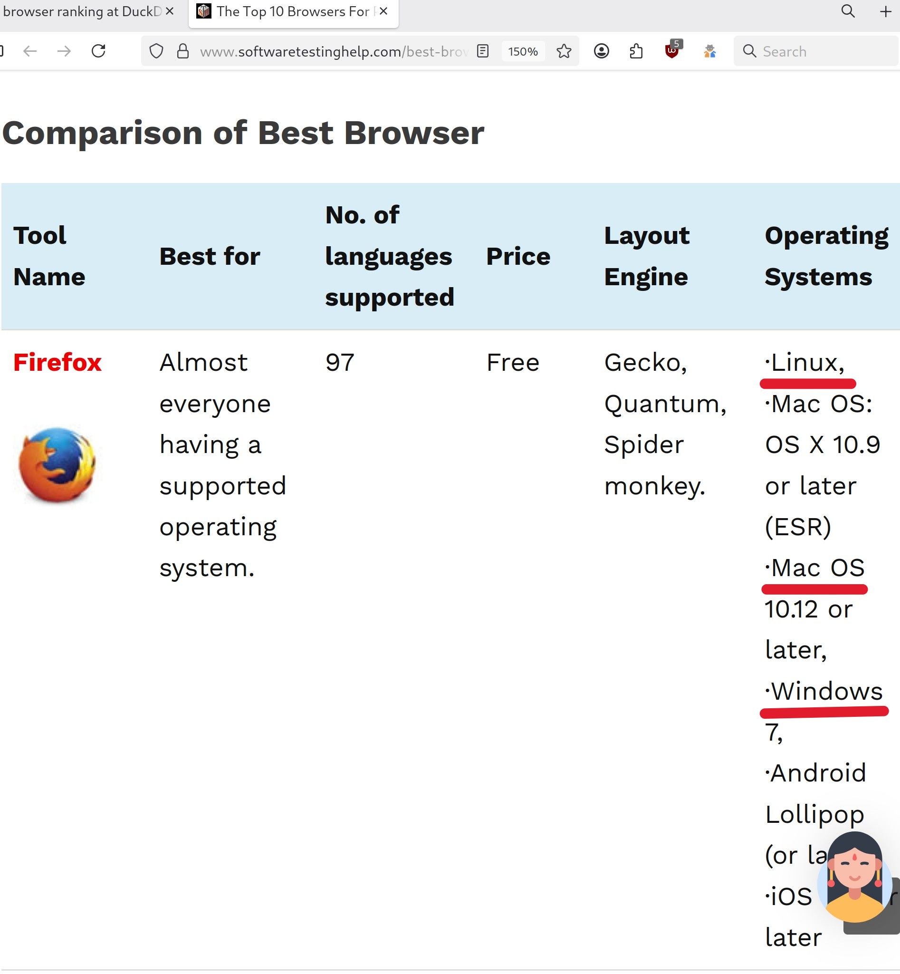
Task: Open extensions puzzle icon
Action: coord(636,51)
